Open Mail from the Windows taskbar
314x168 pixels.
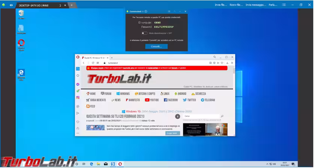tap(106, 164)
